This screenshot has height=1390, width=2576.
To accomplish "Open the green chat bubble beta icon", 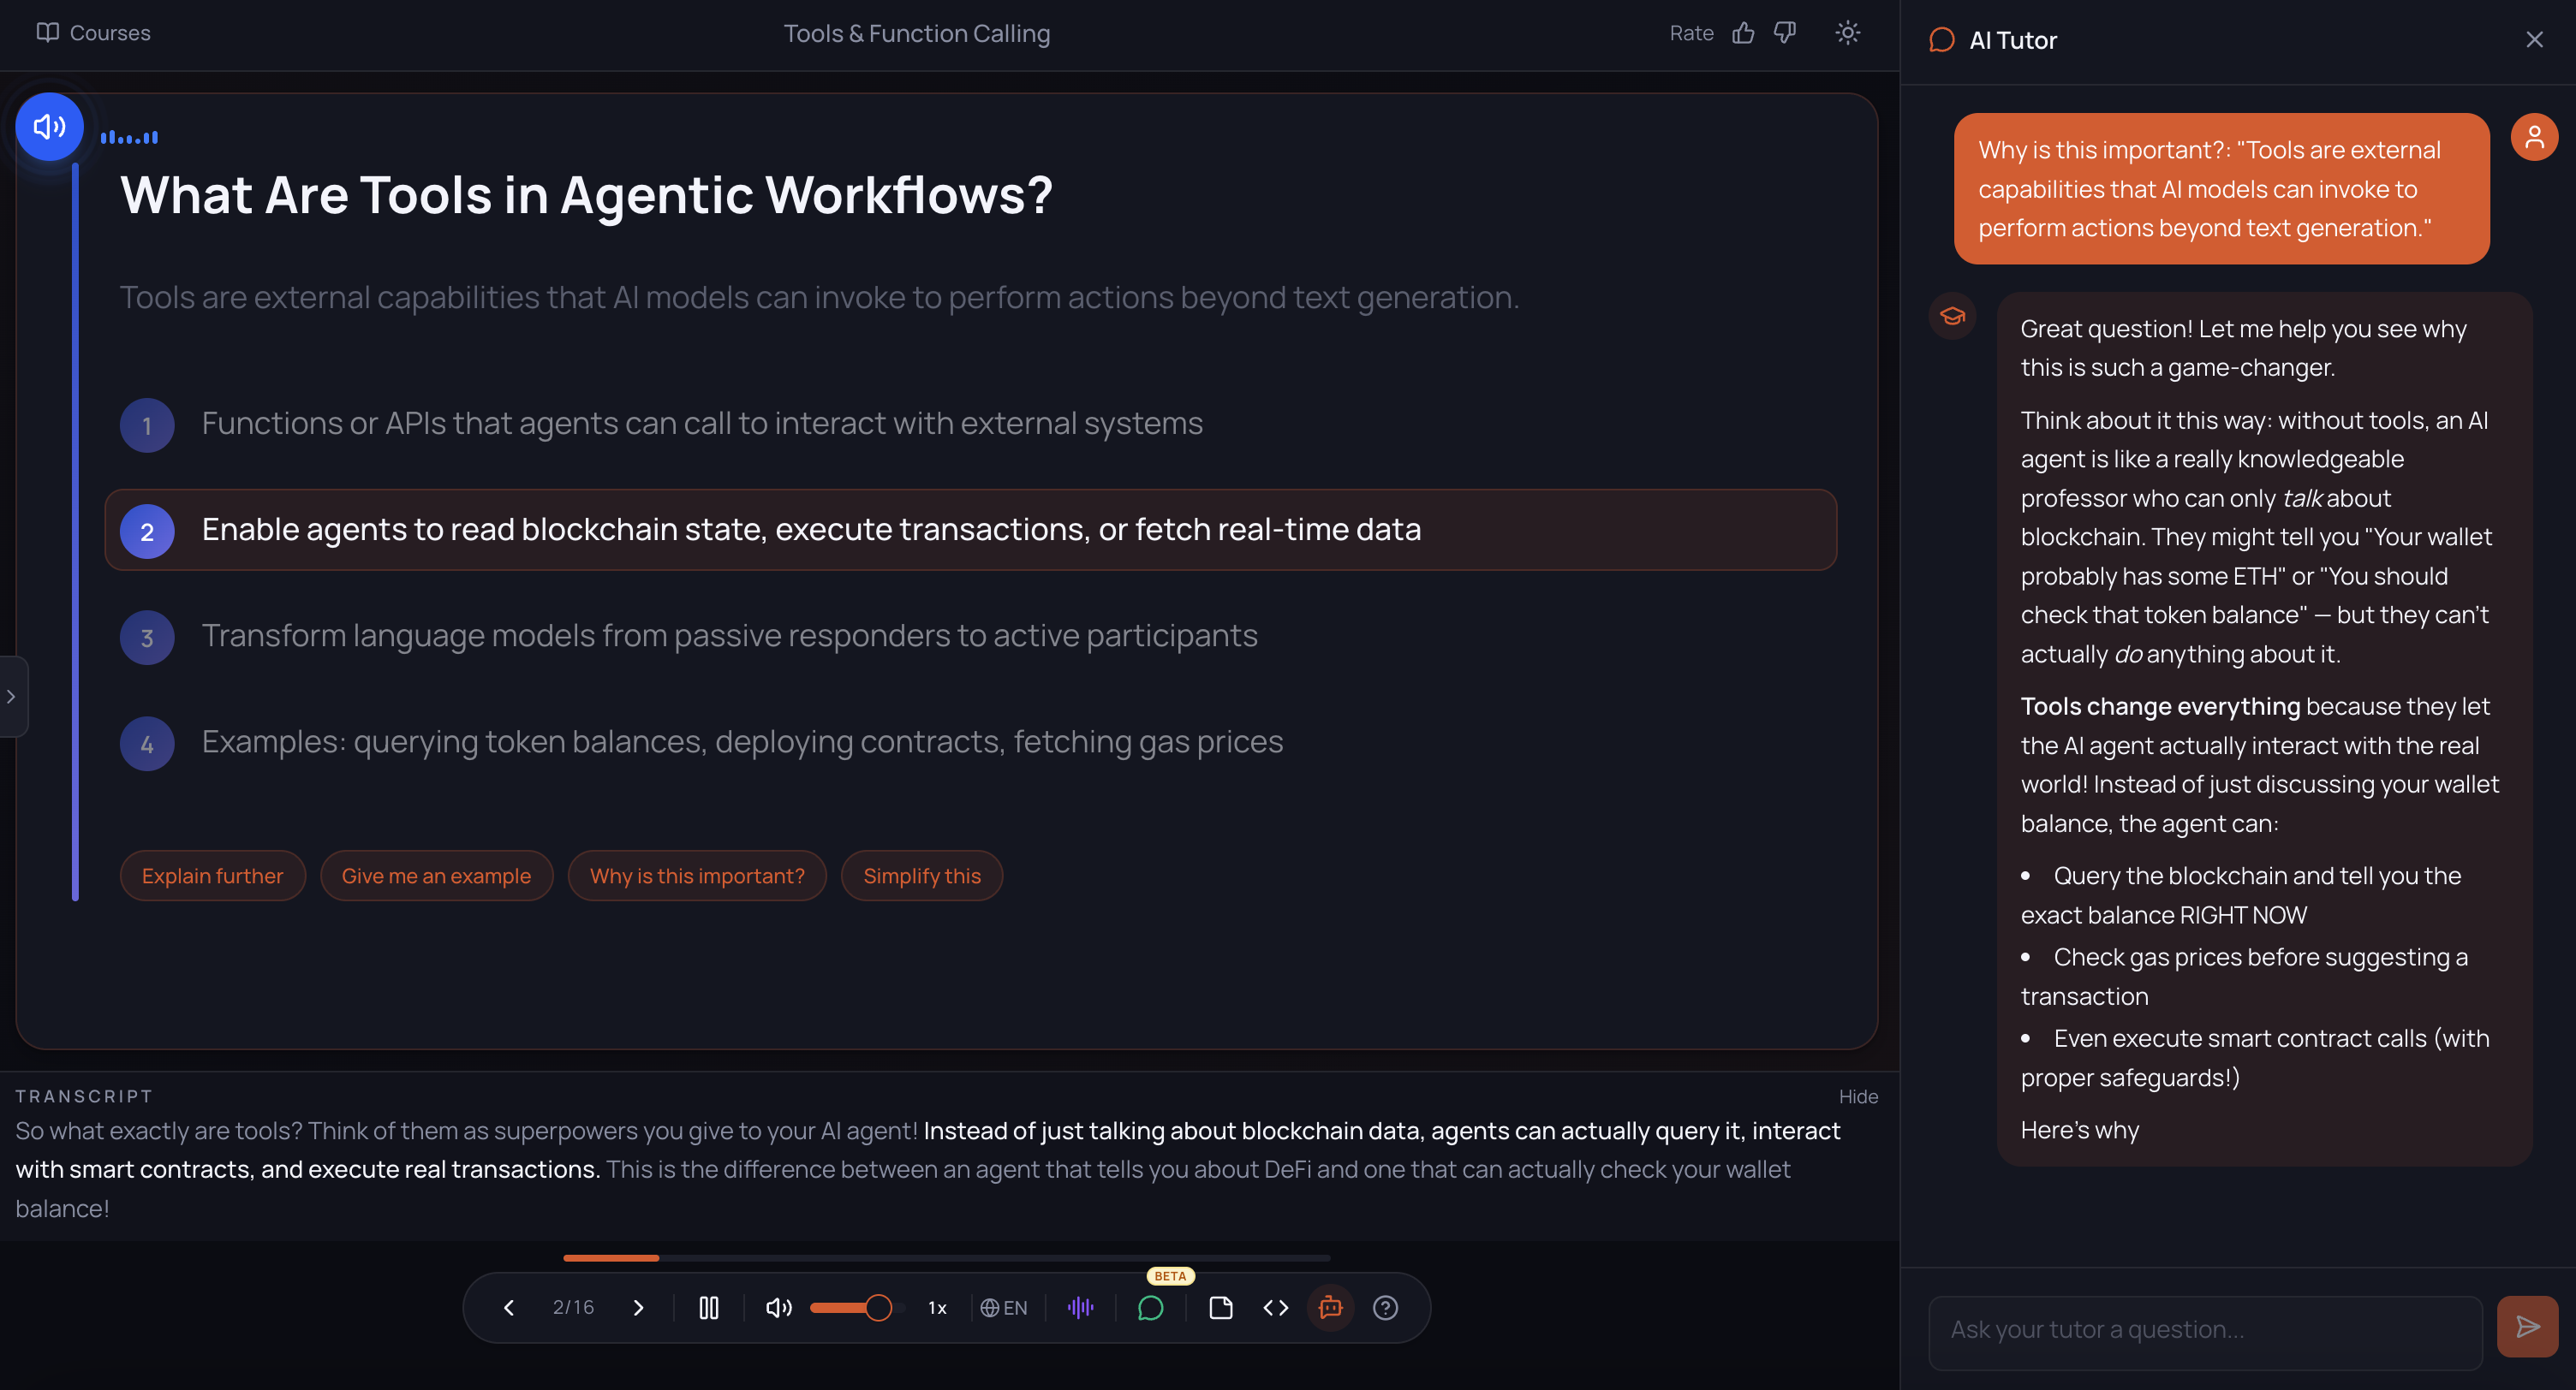I will coord(1150,1307).
